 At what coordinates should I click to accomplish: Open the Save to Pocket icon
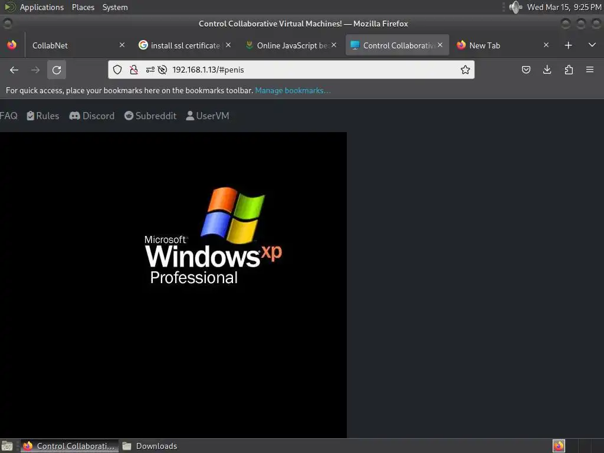pyautogui.click(x=526, y=70)
